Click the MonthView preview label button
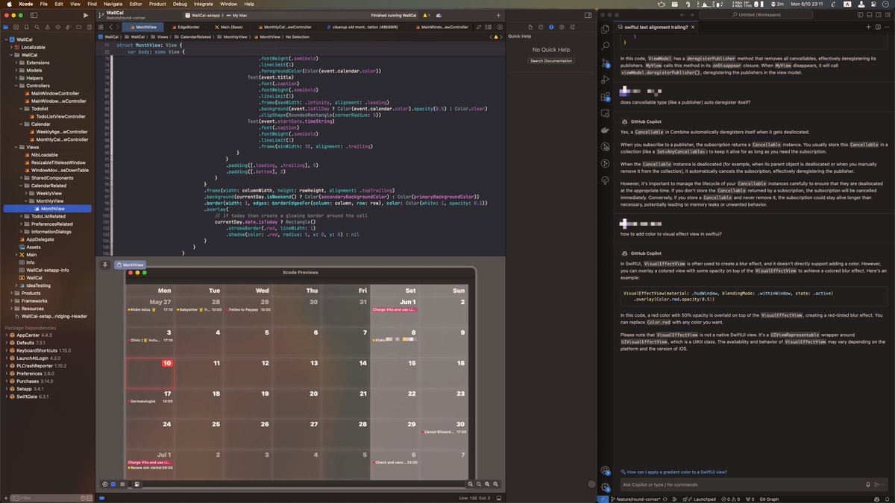Viewport: 895px width, 503px height. [x=131, y=265]
